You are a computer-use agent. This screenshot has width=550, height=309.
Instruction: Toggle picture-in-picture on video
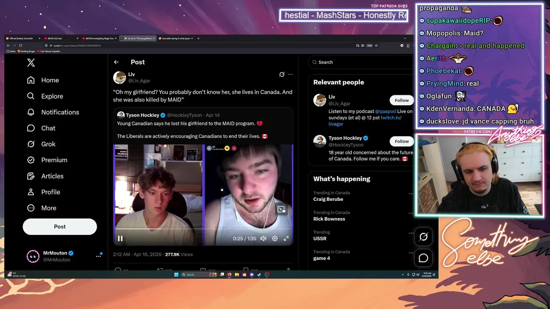pos(281,209)
